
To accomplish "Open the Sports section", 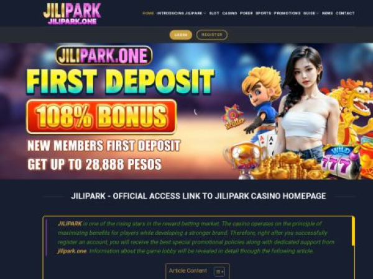I will [264, 13].
